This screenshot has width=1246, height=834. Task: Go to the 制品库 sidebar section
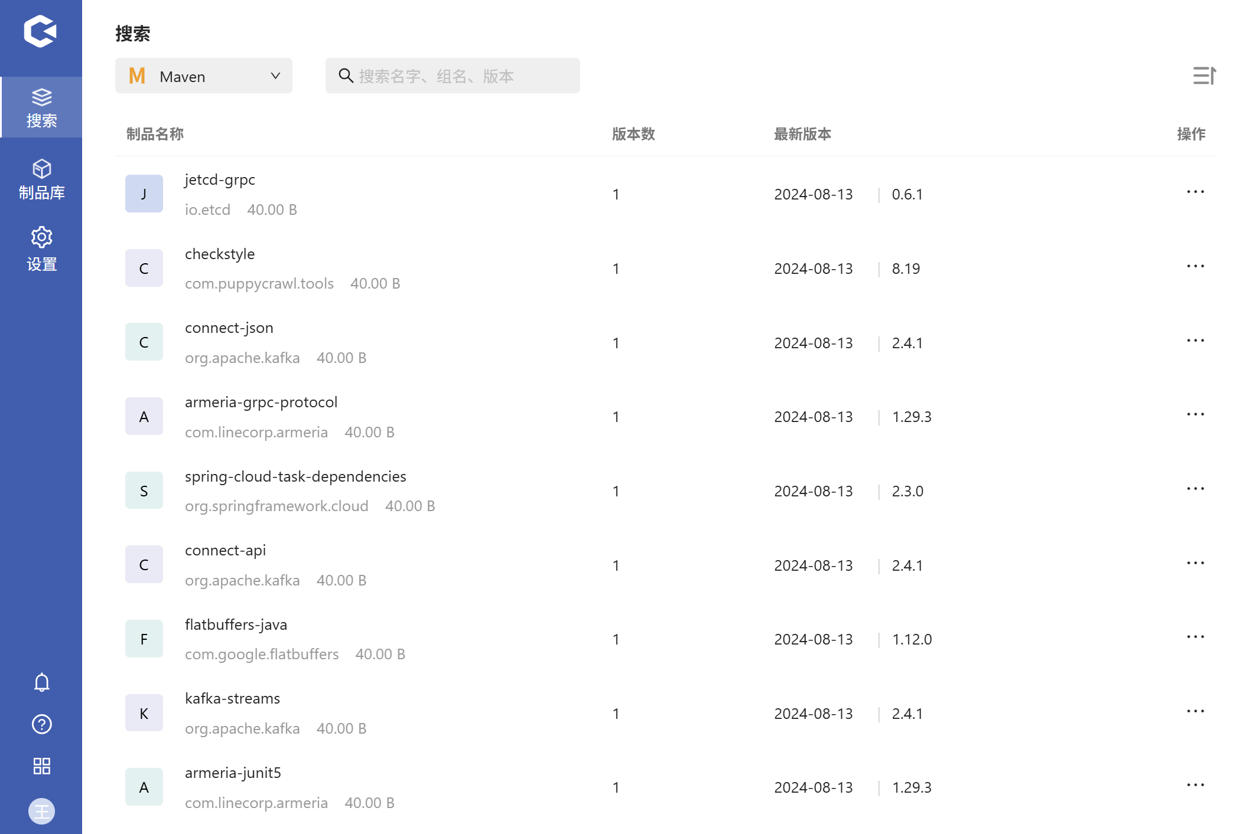(x=41, y=179)
